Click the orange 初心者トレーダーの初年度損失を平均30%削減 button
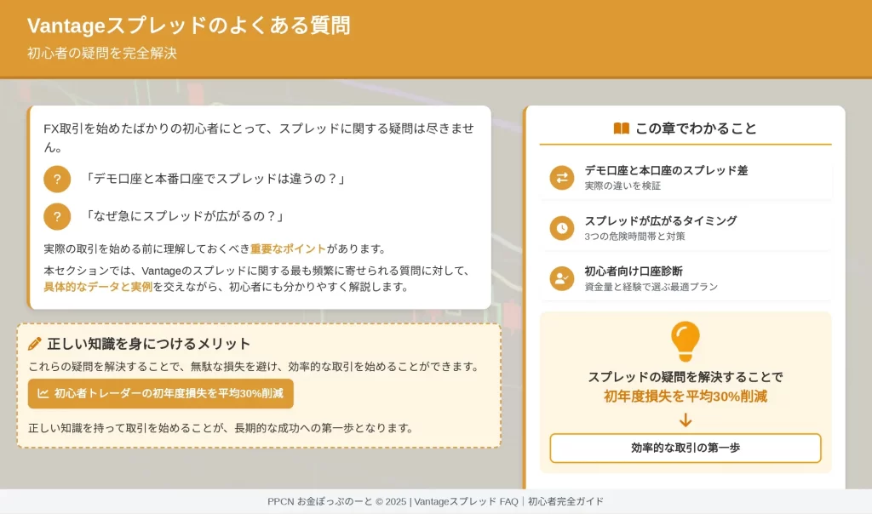The width and height of the screenshot is (872, 514). click(161, 393)
